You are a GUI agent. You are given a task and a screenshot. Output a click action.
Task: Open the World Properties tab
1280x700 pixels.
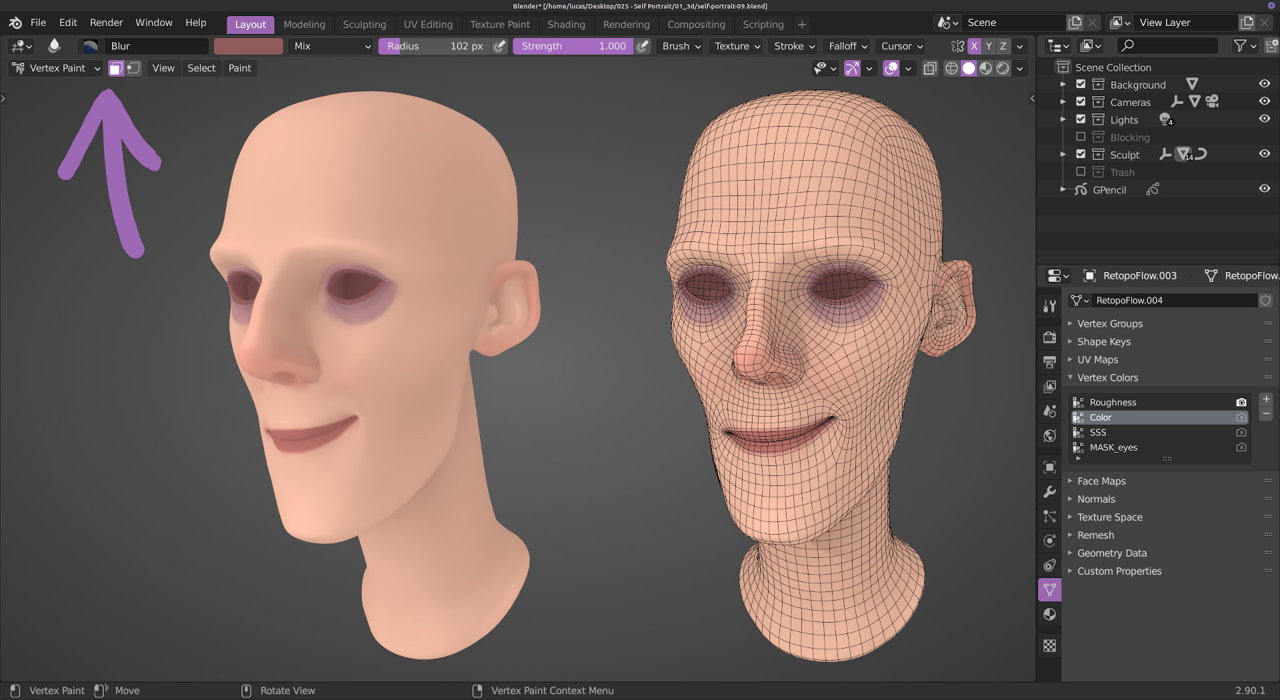(1049, 435)
